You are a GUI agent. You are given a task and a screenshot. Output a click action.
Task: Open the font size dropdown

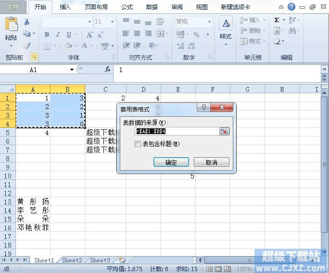point(113,22)
